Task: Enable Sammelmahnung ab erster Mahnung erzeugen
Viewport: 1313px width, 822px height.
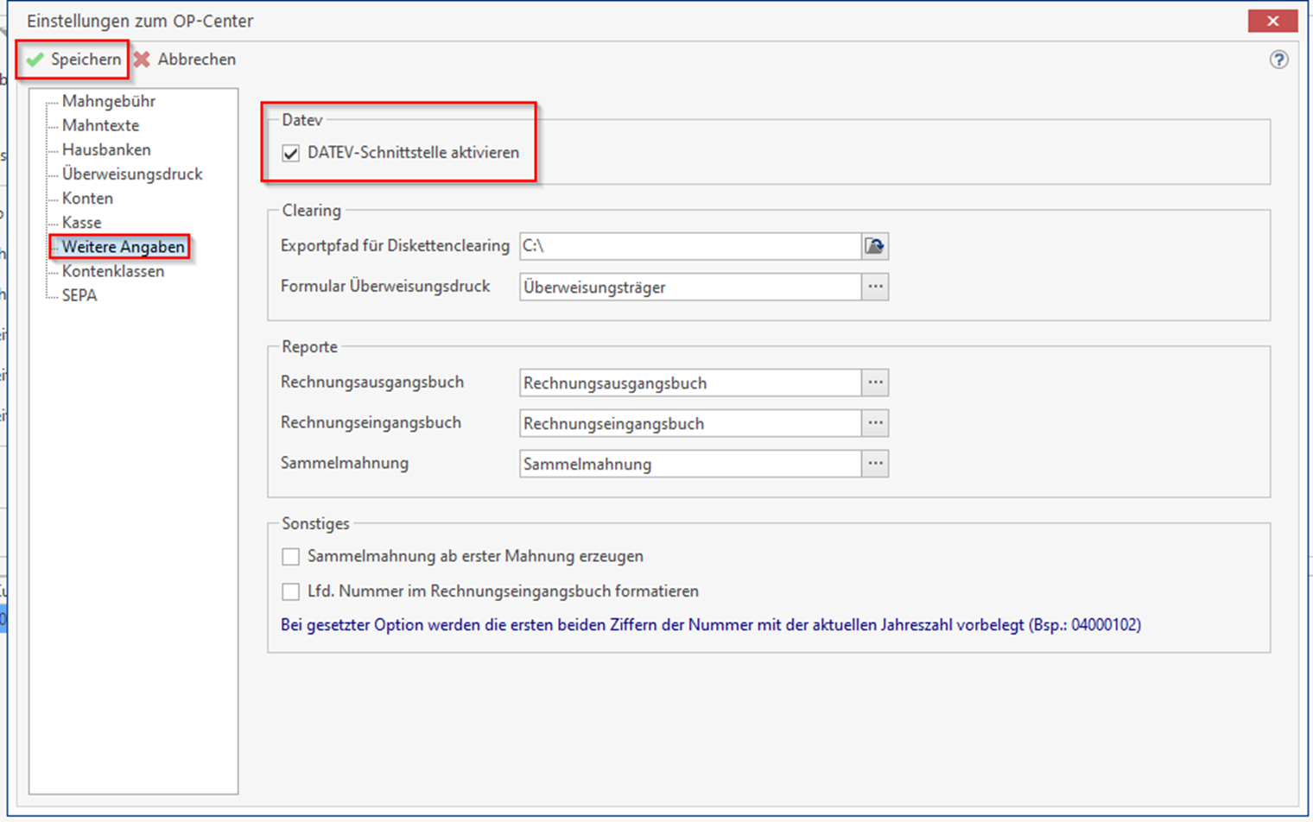Action: coord(291,557)
